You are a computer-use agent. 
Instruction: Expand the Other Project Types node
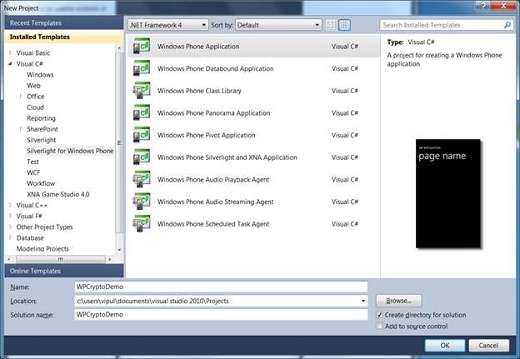tap(11, 227)
